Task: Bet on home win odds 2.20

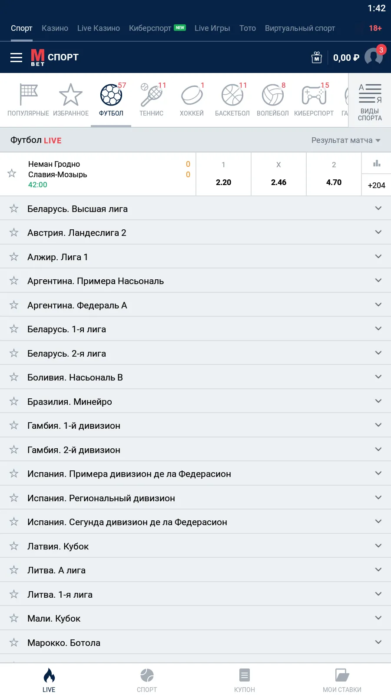Action: click(x=223, y=174)
